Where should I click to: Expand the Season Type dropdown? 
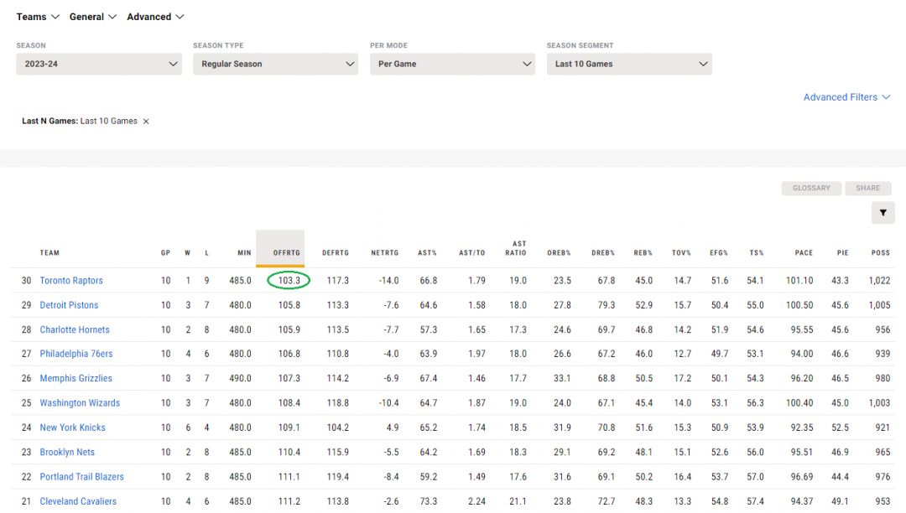click(x=276, y=64)
